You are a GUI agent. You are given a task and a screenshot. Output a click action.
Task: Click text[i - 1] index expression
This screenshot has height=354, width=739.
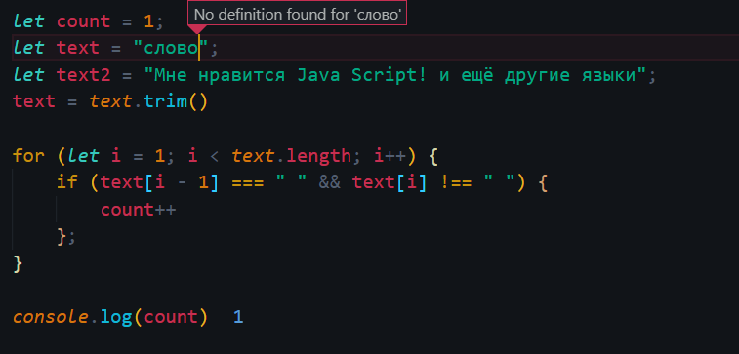tap(159, 182)
